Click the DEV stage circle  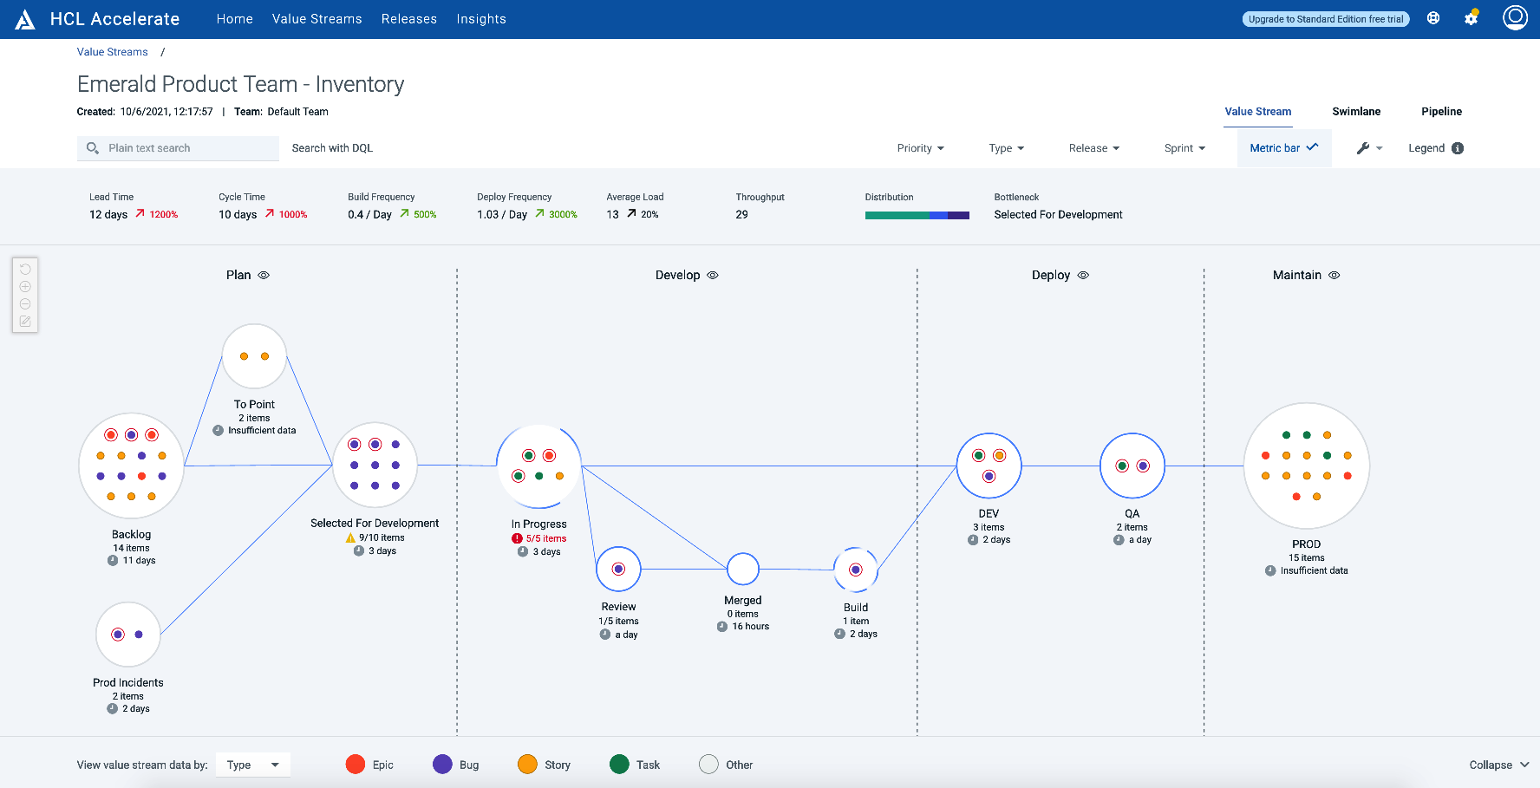pos(989,466)
